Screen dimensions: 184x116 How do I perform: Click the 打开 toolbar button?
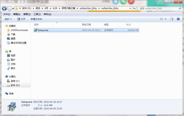tap(21, 19)
